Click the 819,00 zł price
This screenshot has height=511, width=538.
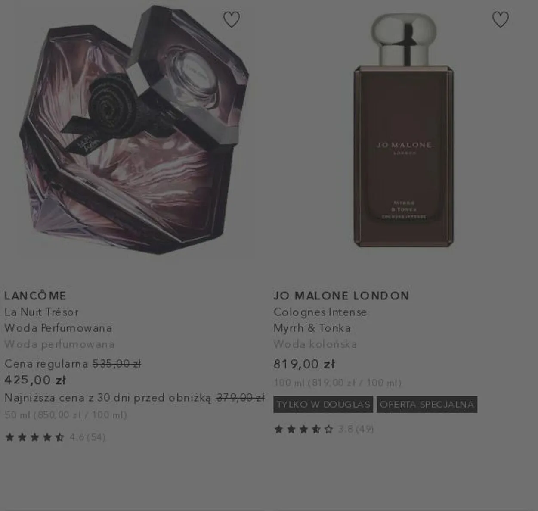(x=304, y=364)
